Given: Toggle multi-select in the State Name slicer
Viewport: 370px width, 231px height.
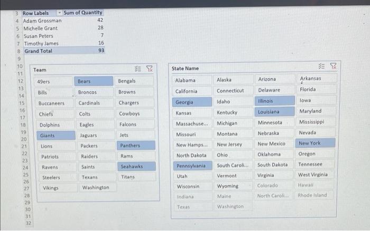Looking at the screenshot, I should (321, 66).
